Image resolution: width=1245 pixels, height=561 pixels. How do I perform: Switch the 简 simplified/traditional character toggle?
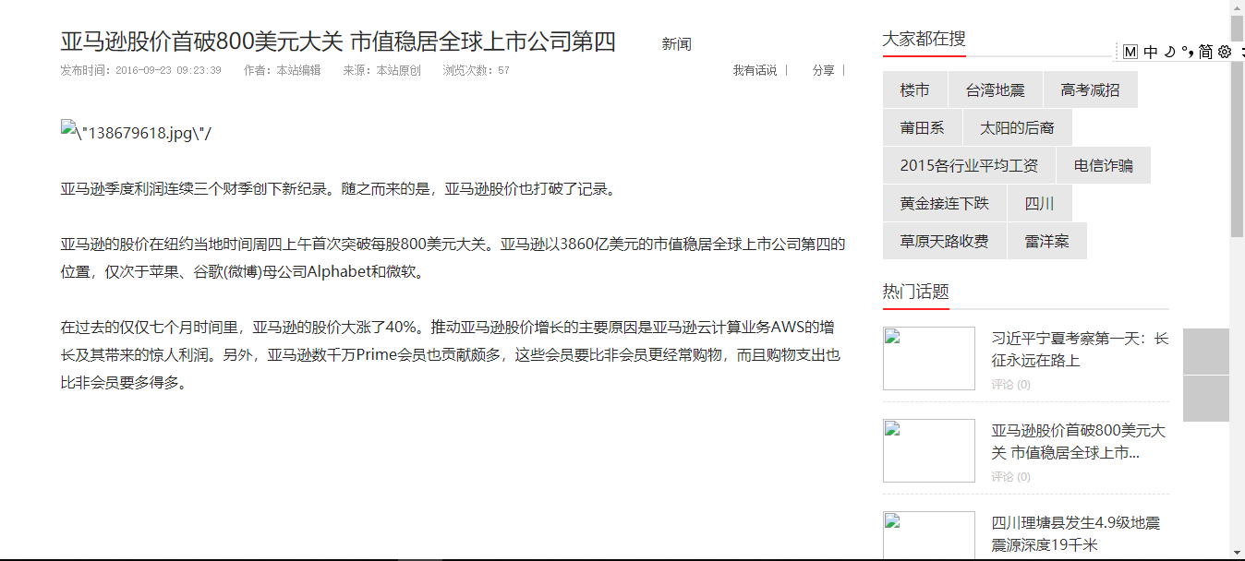(x=1205, y=52)
